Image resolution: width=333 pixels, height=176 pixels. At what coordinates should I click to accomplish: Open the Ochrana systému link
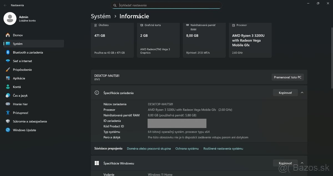coord(187,148)
